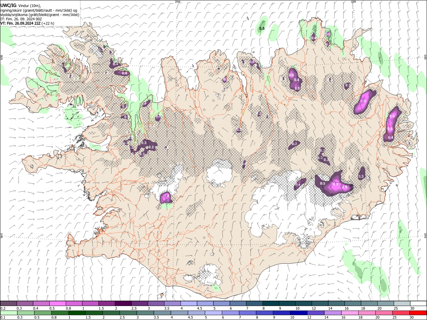The image size is (427, 320).
Task: Select the deep blue lower swatch above 10
Action: tap(299, 313)
